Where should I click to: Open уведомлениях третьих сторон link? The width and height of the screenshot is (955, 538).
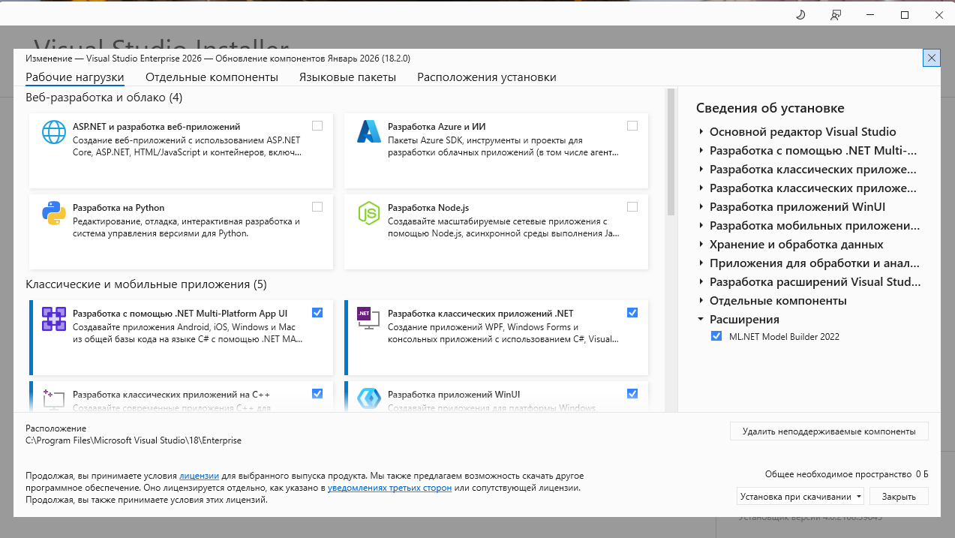(x=389, y=488)
